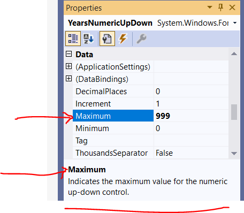Click the empty Tag value field

(191, 141)
